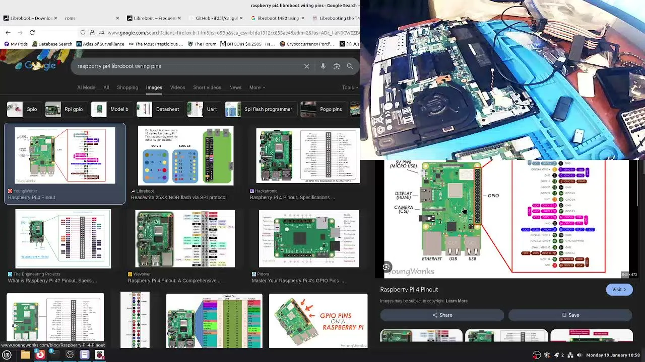645x362 pixels.
Task: Select the 'Short videos' search tab
Action: 207,87
